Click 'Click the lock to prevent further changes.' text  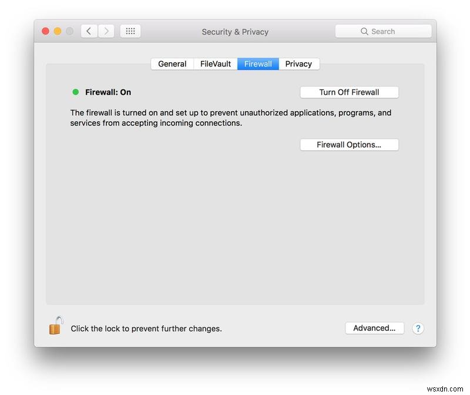(x=146, y=329)
